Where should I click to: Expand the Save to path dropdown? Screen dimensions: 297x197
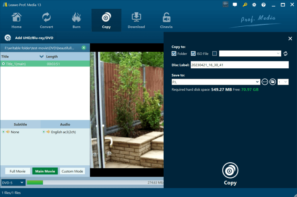[258, 82]
